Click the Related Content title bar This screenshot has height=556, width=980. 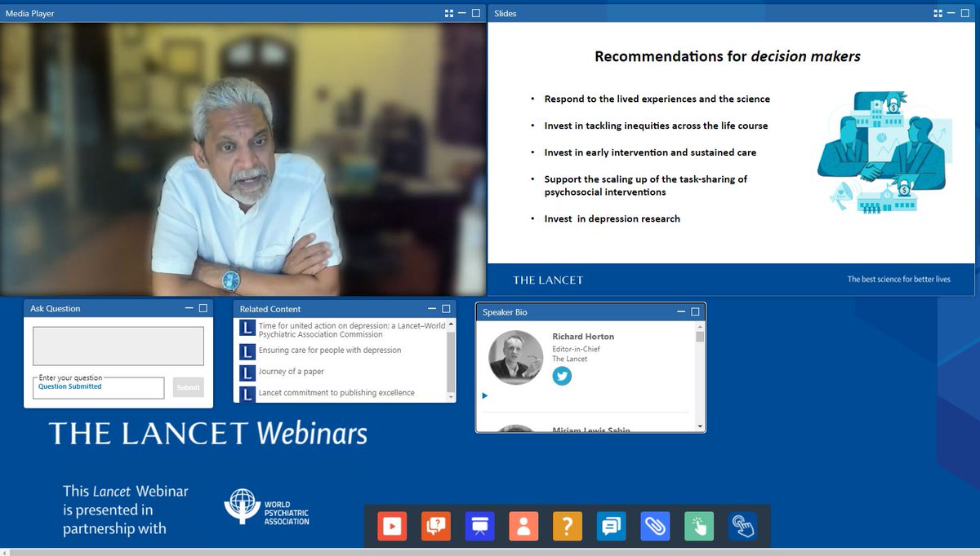click(x=345, y=309)
